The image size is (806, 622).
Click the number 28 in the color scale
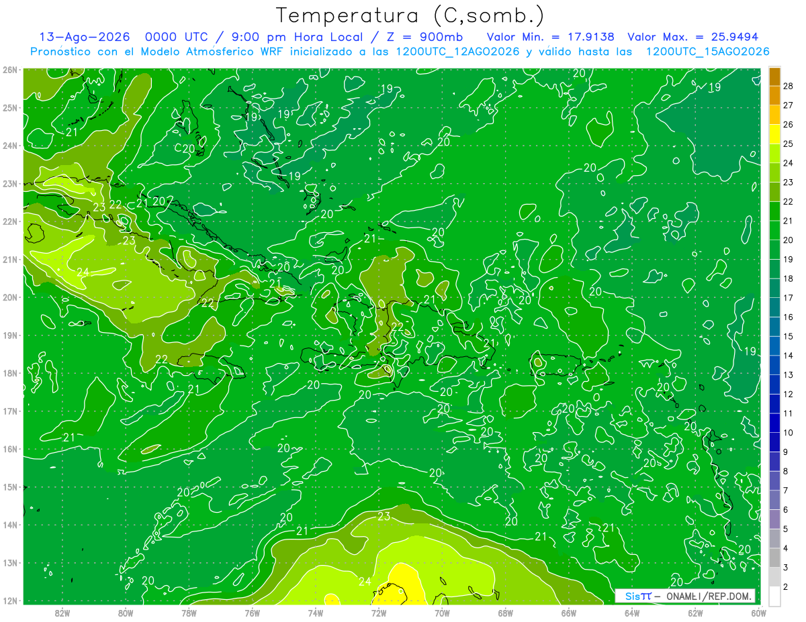point(788,85)
